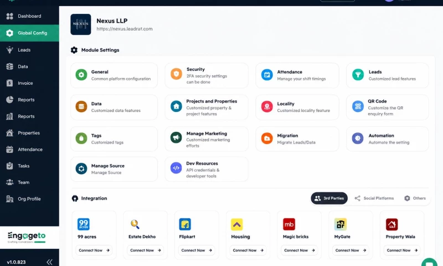Click Manage Source sync icon
Viewport: 443px width, 266px height.
[81, 168]
